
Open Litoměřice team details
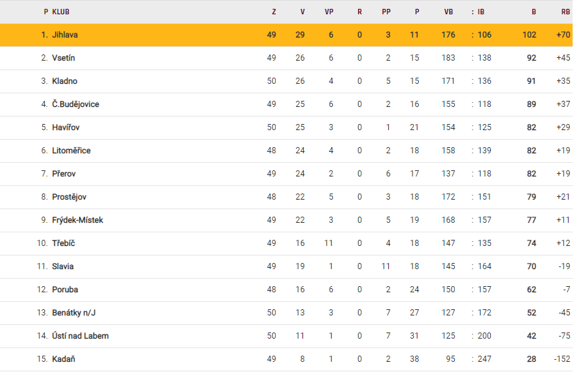tap(71, 151)
